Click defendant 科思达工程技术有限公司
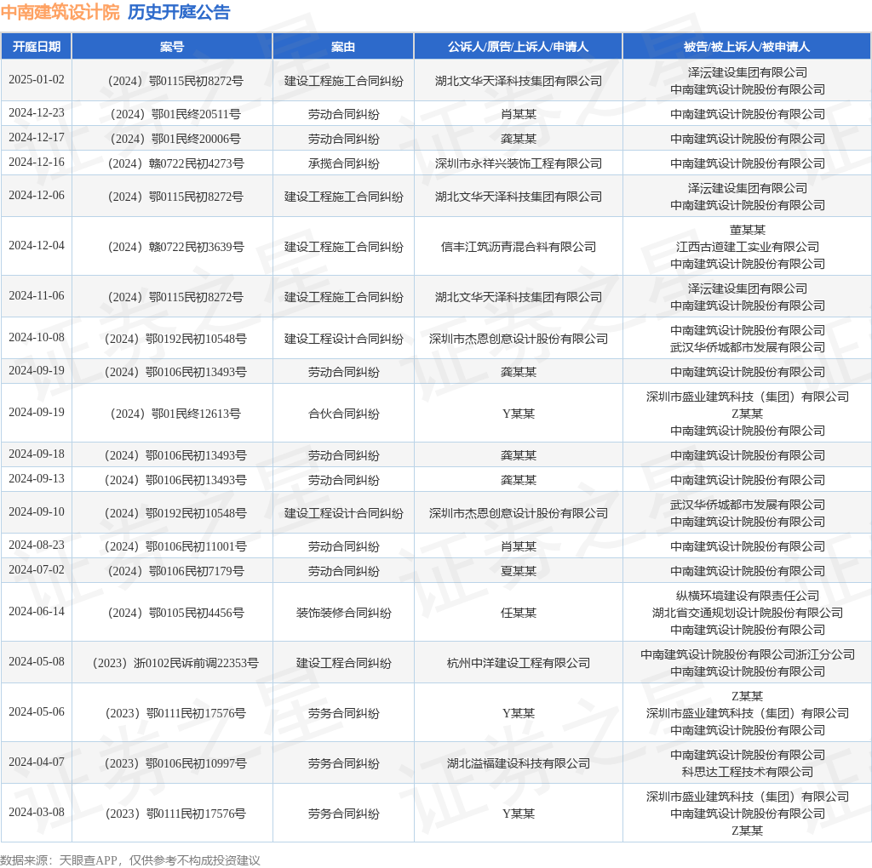The width and height of the screenshot is (872, 868). click(748, 772)
